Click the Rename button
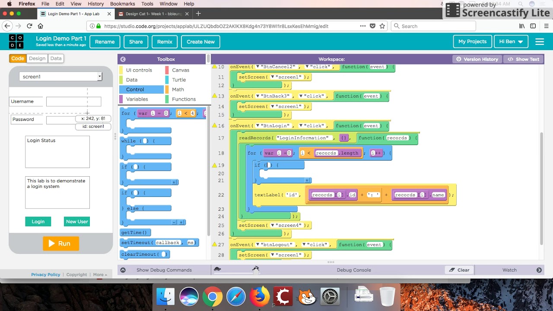 click(x=105, y=42)
